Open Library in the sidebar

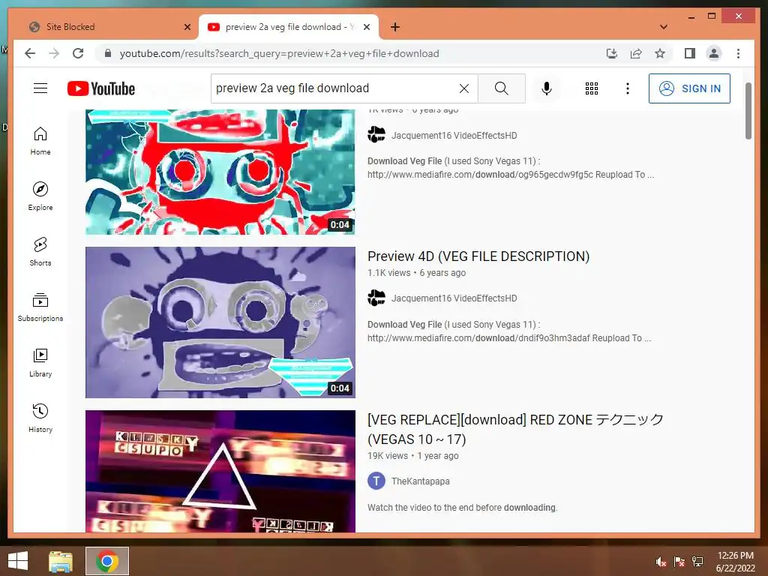tap(40, 362)
